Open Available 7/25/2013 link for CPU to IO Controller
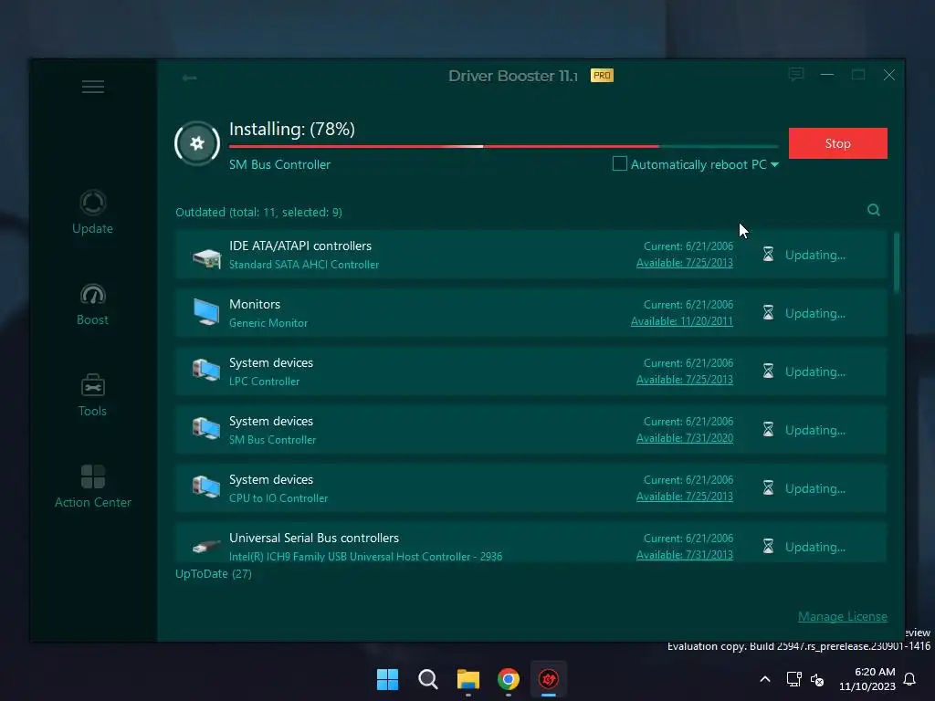 tap(685, 497)
